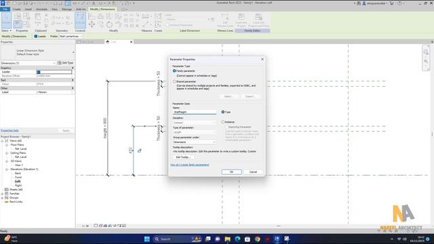
Task: Collapse the Views (all) tree node
Action: (2, 141)
